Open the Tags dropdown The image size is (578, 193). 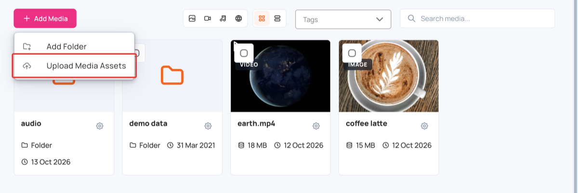[x=343, y=19]
